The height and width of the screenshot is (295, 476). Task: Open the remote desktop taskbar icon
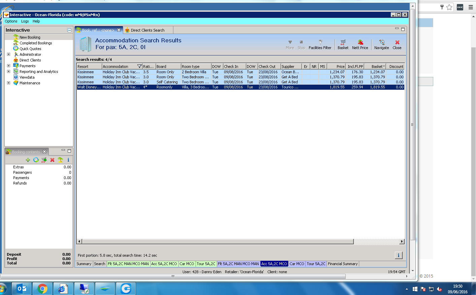pyautogui.click(x=84, y=289)
